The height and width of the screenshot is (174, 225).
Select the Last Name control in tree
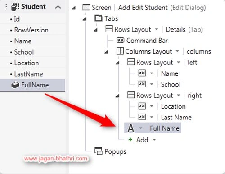176,117
